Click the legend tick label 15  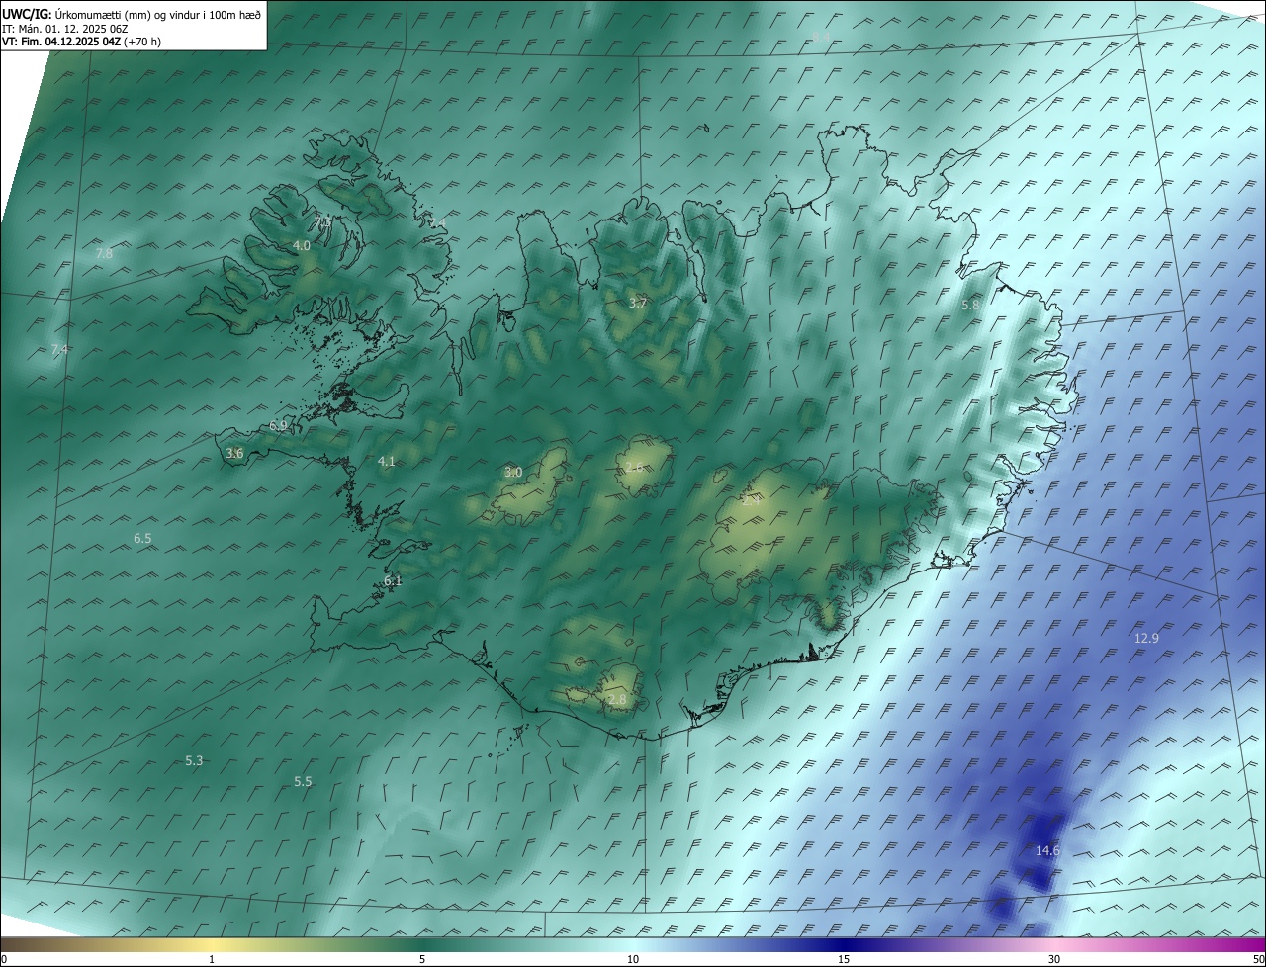point(844,960)
